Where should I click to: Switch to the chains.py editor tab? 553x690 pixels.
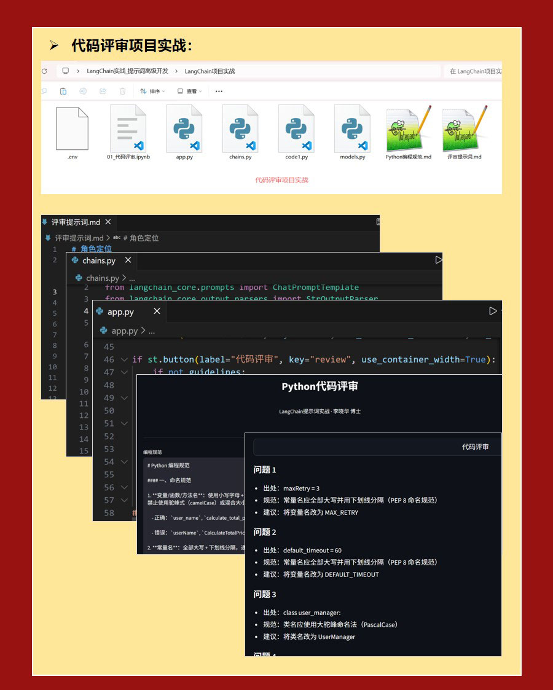click(98, 261)
